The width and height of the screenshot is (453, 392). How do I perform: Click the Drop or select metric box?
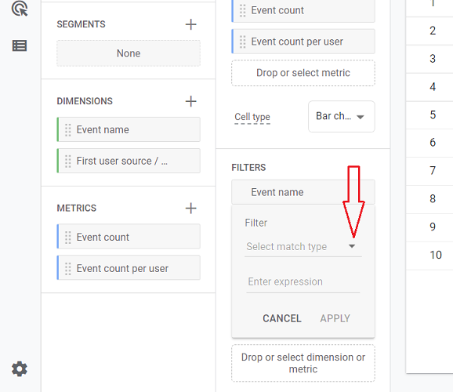click(x=303, y=73)
